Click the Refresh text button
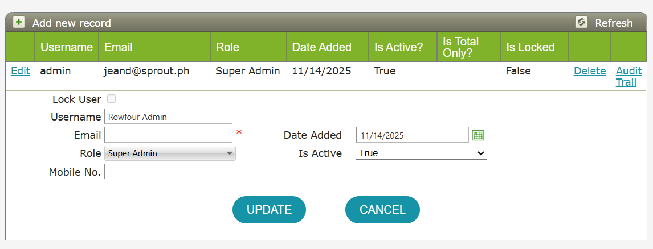This screenshot has height=249, width=653. (x=614, y=23)
